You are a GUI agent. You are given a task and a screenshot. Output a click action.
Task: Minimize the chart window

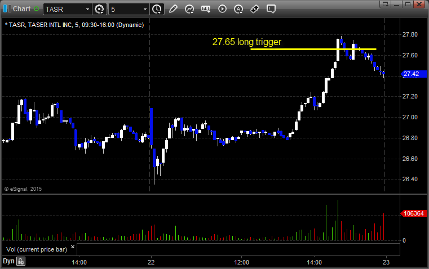click(397, 4)
